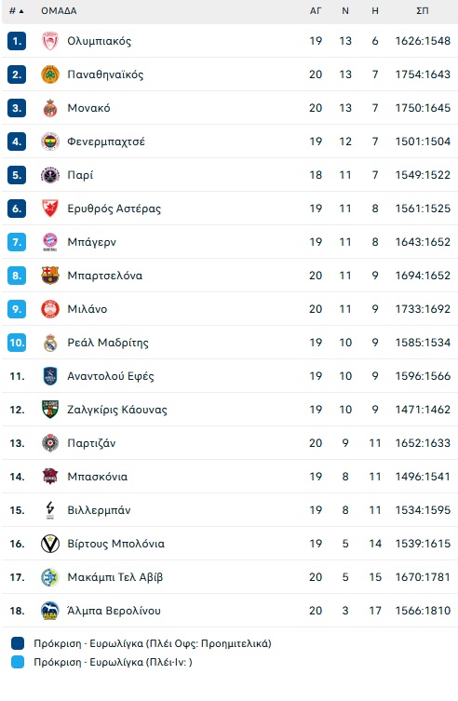
Task: Open the Ερυθρός Αστέρας team page
Action: click(x=114, y=209)
